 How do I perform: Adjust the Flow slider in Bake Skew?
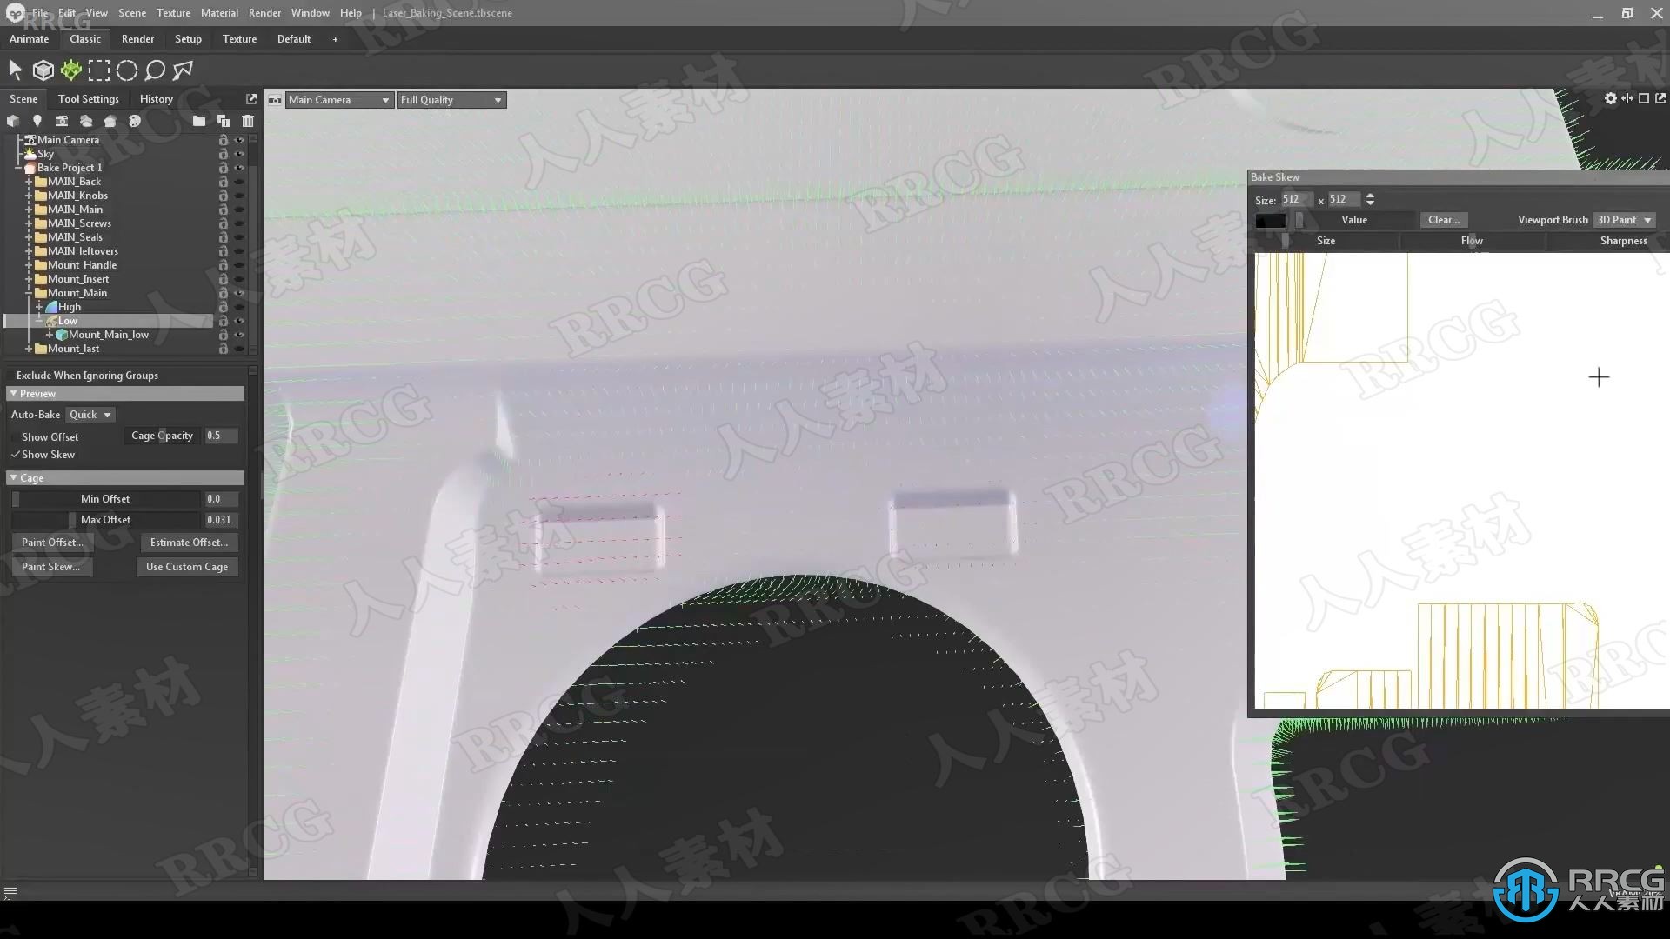(1472, 241)
